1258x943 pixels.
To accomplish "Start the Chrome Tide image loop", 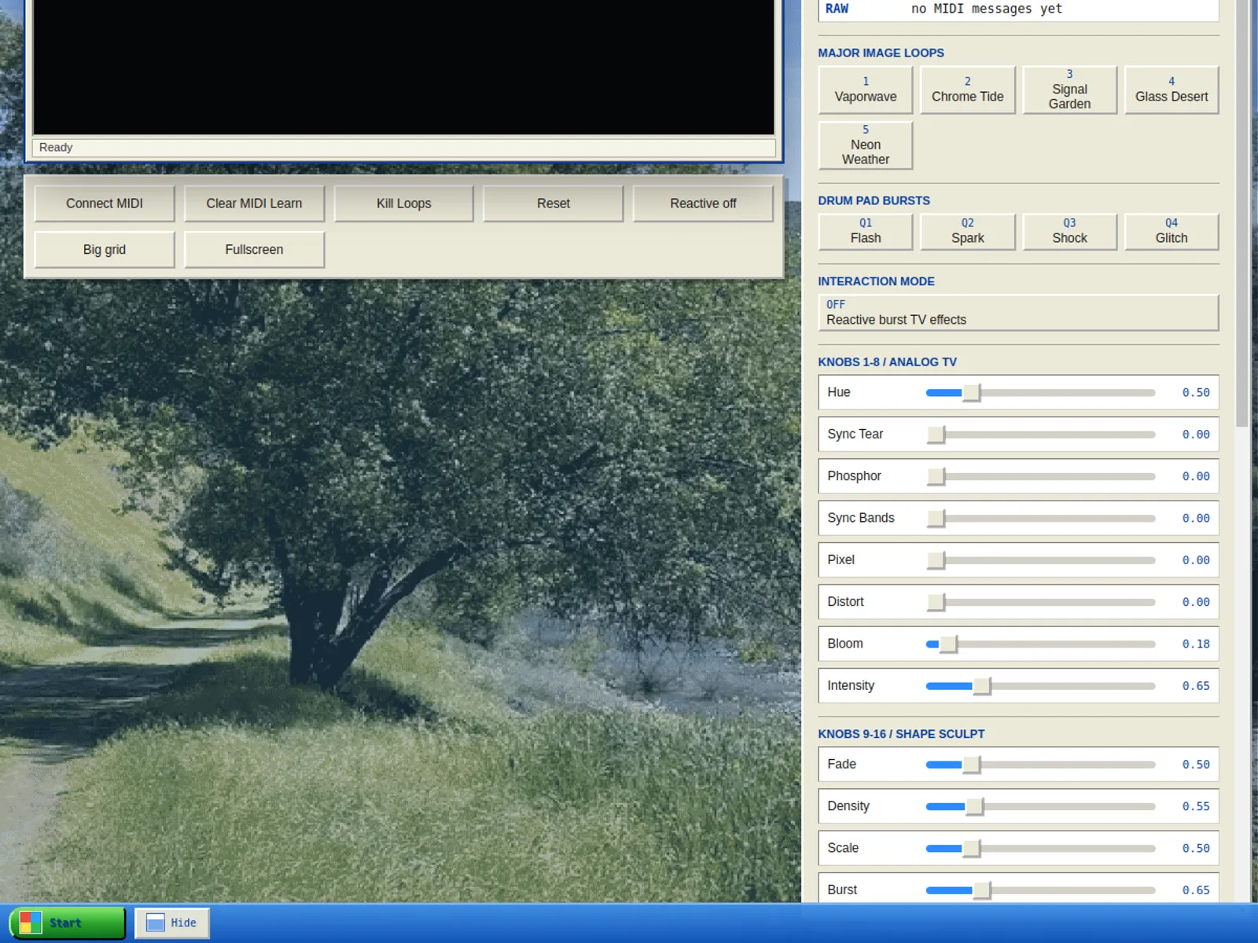I will 968,90.
